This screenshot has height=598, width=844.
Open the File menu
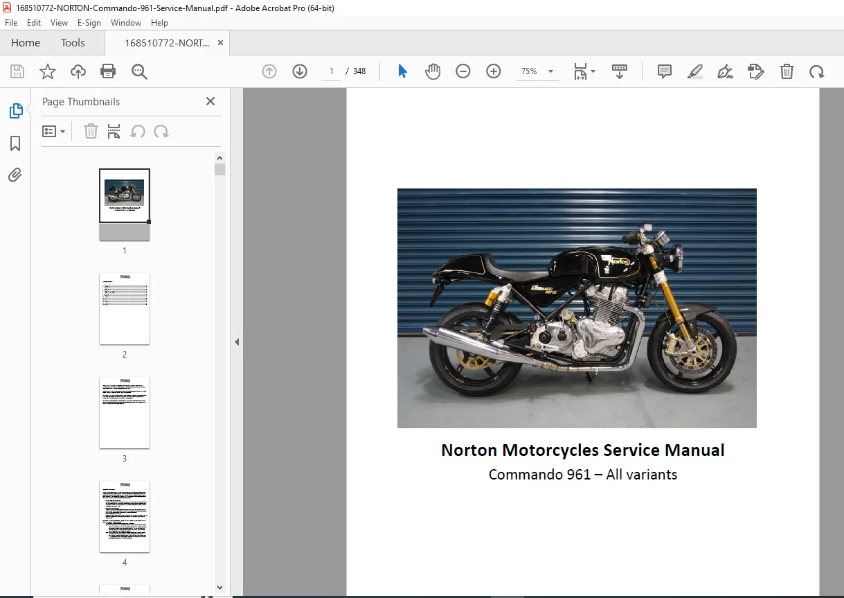pos(11,22)
